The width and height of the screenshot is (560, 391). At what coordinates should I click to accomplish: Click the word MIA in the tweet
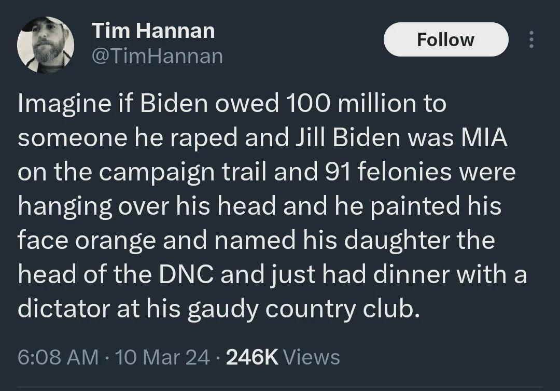(x=484, y=137)
